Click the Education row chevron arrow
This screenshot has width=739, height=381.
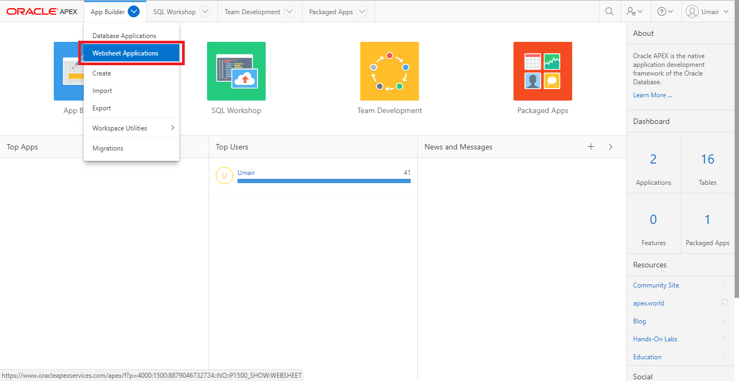[x=724, y=357]
